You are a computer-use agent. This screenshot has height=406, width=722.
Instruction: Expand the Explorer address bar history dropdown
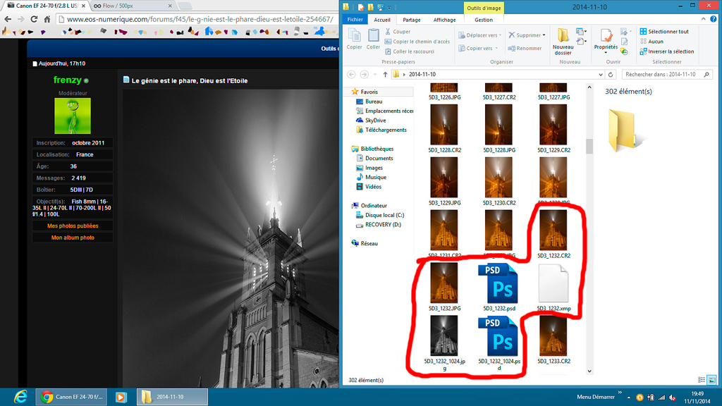[x=601, y=75]
